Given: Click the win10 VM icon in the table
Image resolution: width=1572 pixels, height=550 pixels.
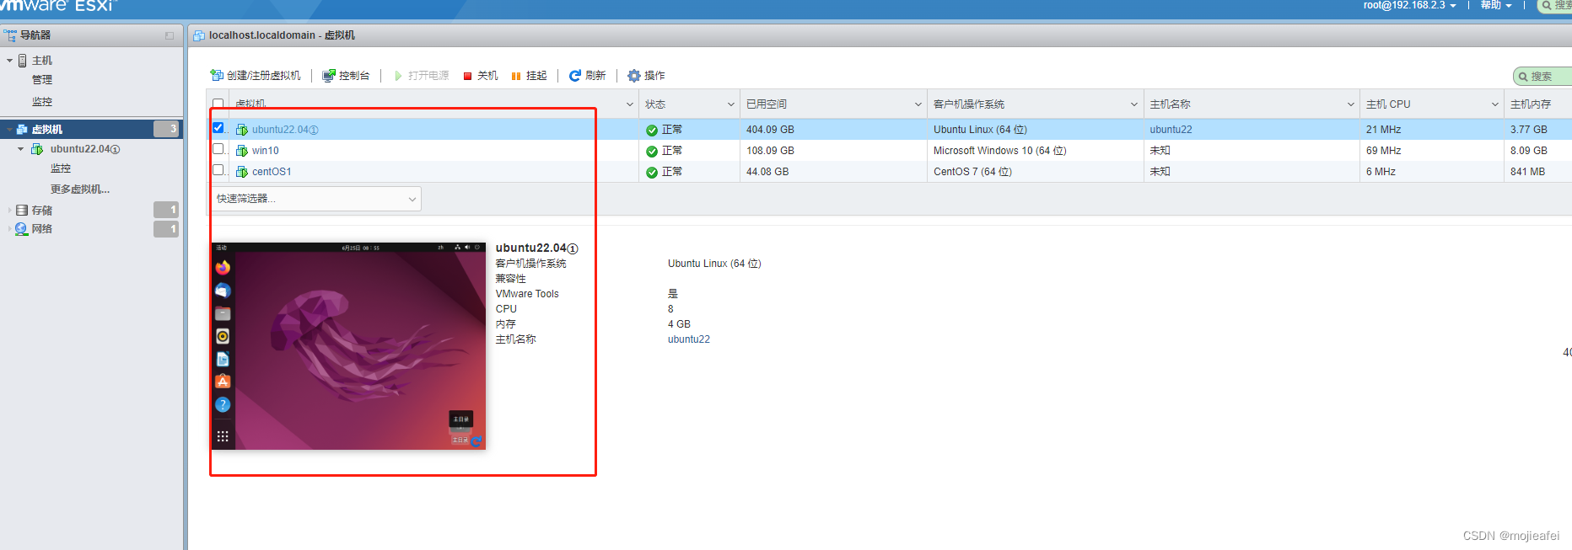Looking at the screenshot, I should coord(242,151).
